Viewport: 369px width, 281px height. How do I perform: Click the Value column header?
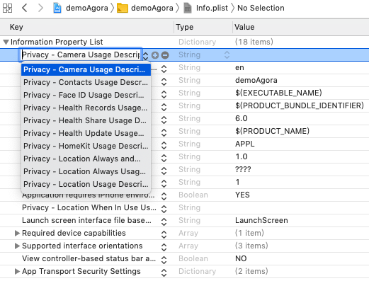click(x=301, y=27)
